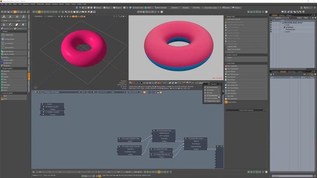Click the vertical scrollbar of the item list

tap(316, 44)
